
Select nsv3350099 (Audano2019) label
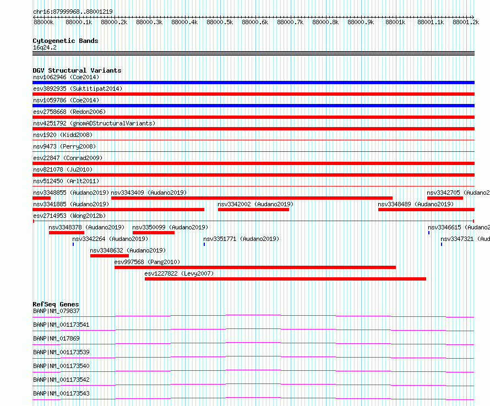(x=170, y=227)
